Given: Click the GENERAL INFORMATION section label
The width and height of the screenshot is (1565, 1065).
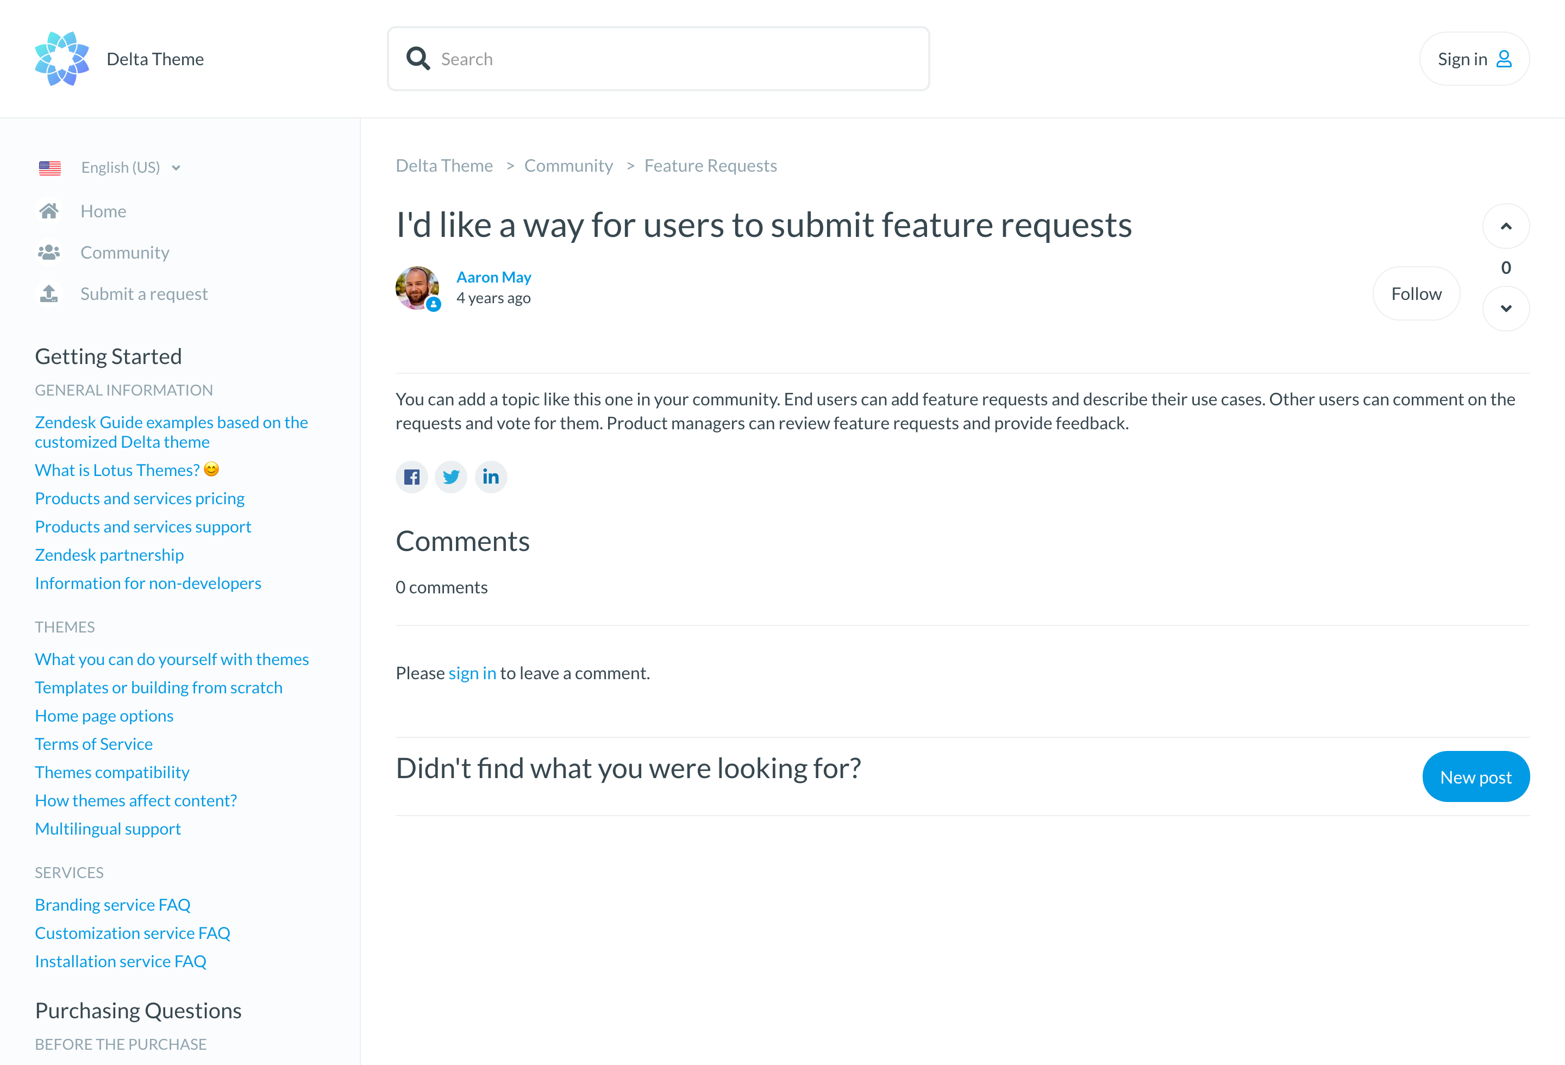Looking at the screenshot, I should click(x=124, y=391).
